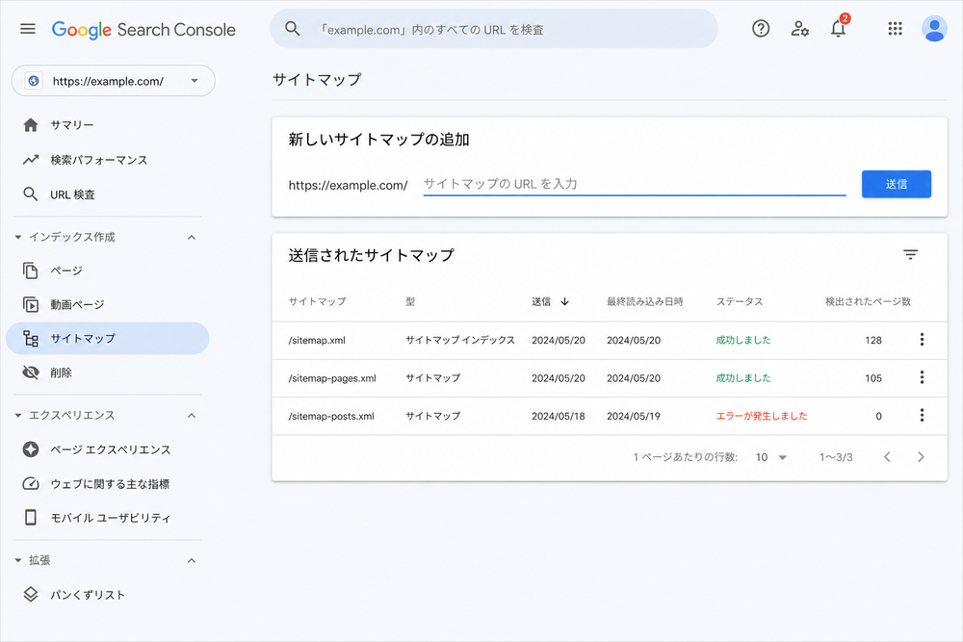Image resolution: width=963 pixels, height=642 pixels.
Task: Open 動画ページ in the sidebar
Action: (x=108, y=304)
